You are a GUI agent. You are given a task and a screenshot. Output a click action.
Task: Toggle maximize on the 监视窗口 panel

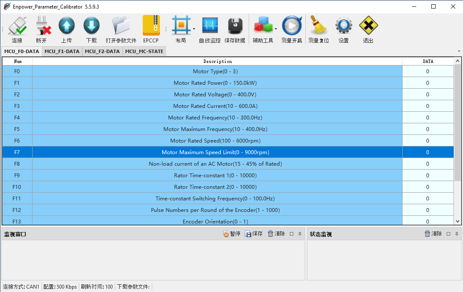tap(291, 234)
